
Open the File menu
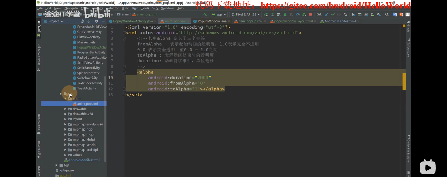click(40, 8)
